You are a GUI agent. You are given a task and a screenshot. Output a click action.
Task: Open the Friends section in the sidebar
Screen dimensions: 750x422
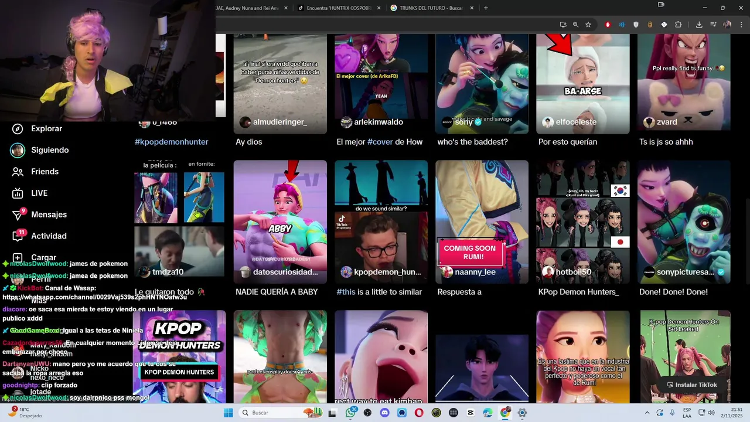coord(36,172)
